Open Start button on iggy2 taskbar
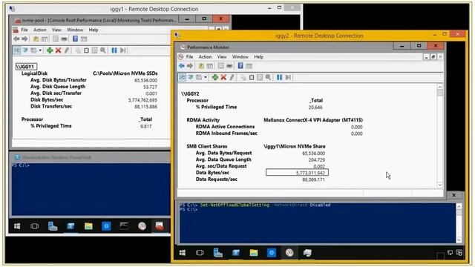Screen dimensions: 475x267 (x=183, y=253)
